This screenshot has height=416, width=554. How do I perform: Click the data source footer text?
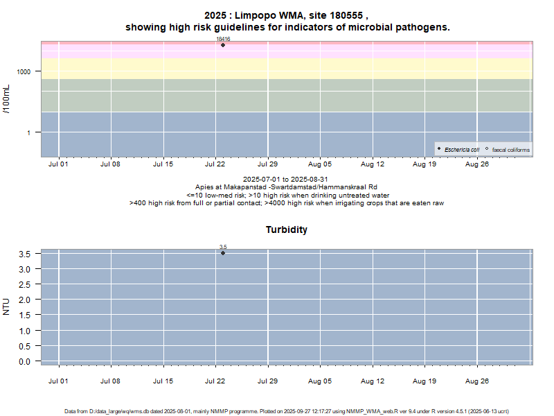point(287,411)
